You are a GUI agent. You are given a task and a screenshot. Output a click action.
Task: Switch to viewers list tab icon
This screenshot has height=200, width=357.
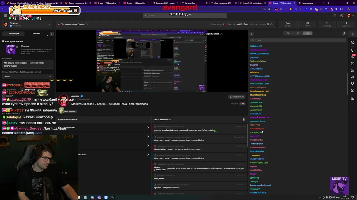click(308, 33)
